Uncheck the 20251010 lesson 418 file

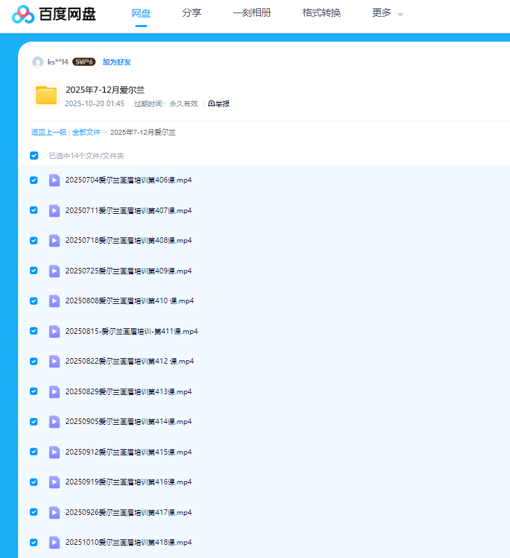click(x=34, y=542)
